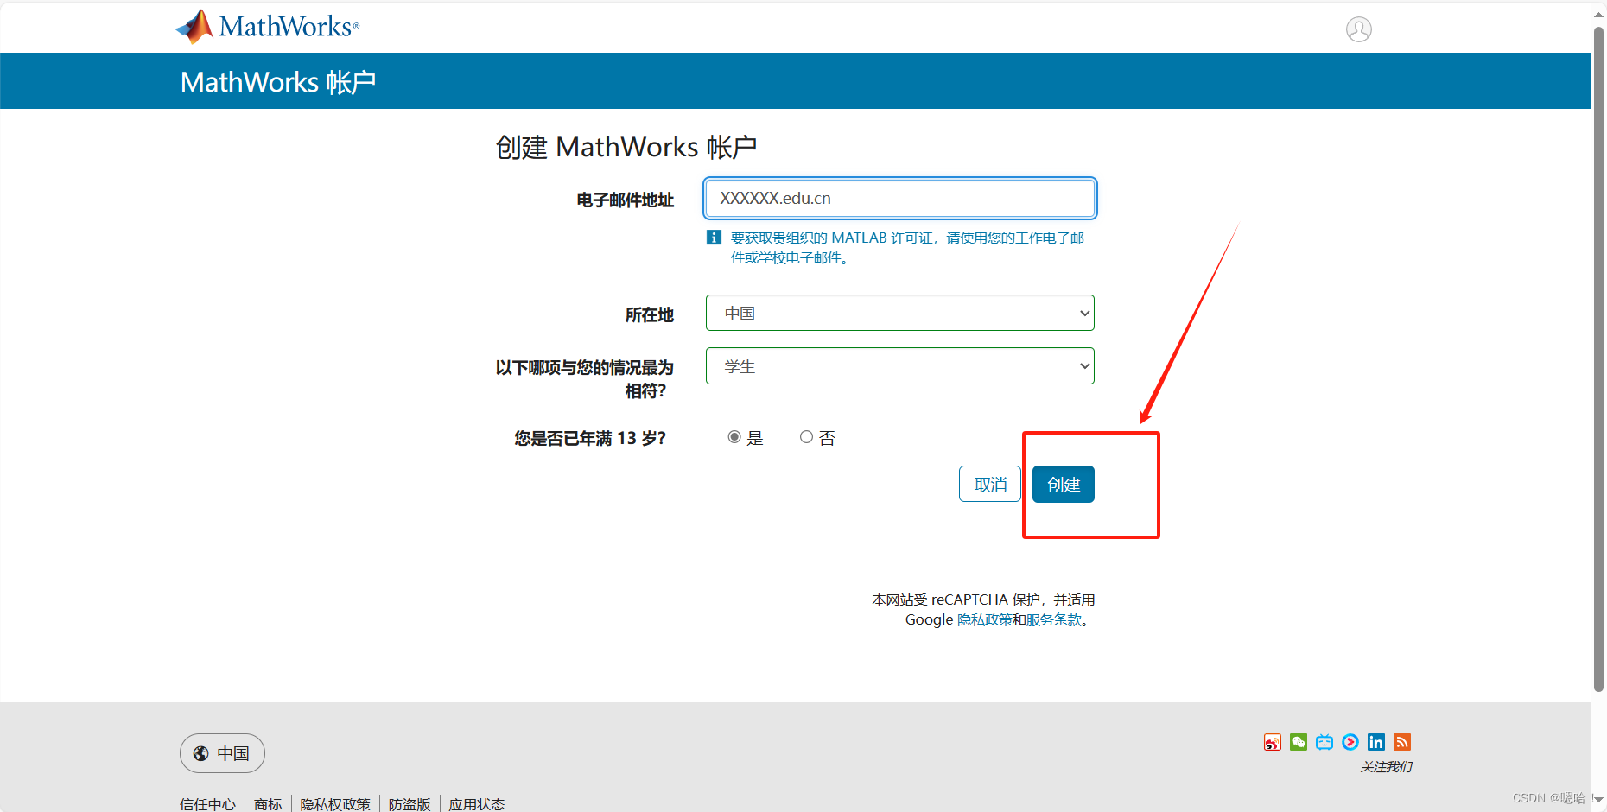Select 是 for age over 13
Image resolution: width=1607 pixels, height=812 pixels.
click(734, 436)
